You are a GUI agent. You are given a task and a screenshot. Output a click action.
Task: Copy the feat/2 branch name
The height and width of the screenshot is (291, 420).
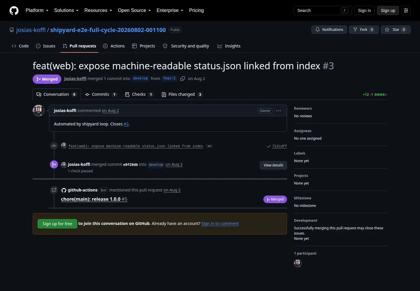(x=183, y=79)
